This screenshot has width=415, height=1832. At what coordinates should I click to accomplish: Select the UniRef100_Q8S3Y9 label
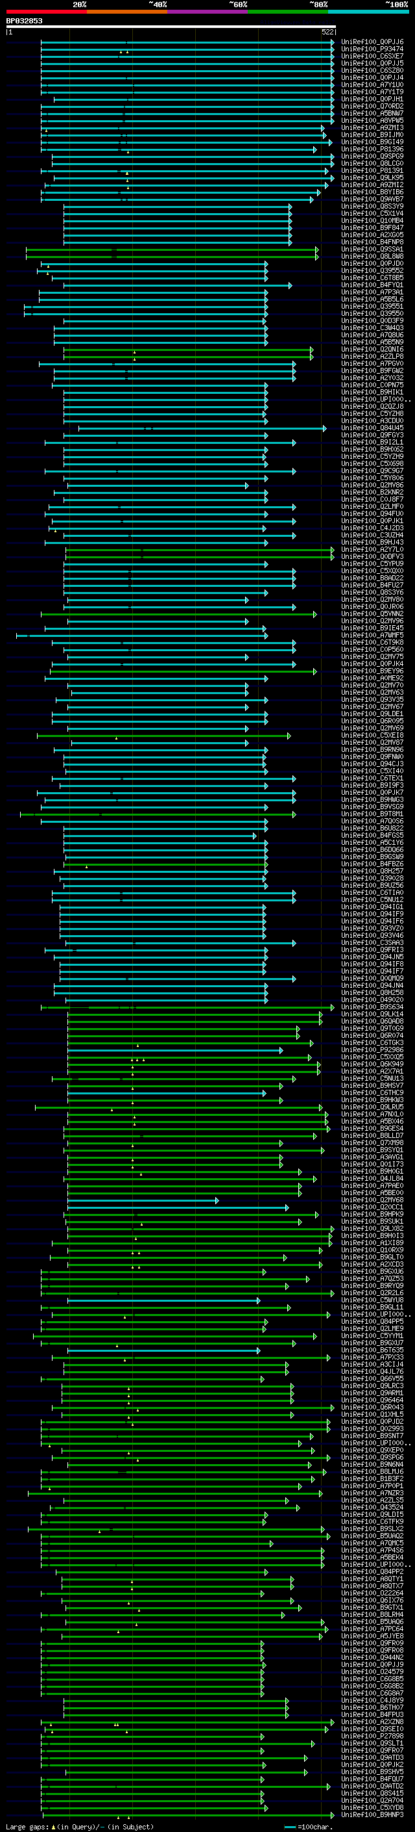pos(372,207)
